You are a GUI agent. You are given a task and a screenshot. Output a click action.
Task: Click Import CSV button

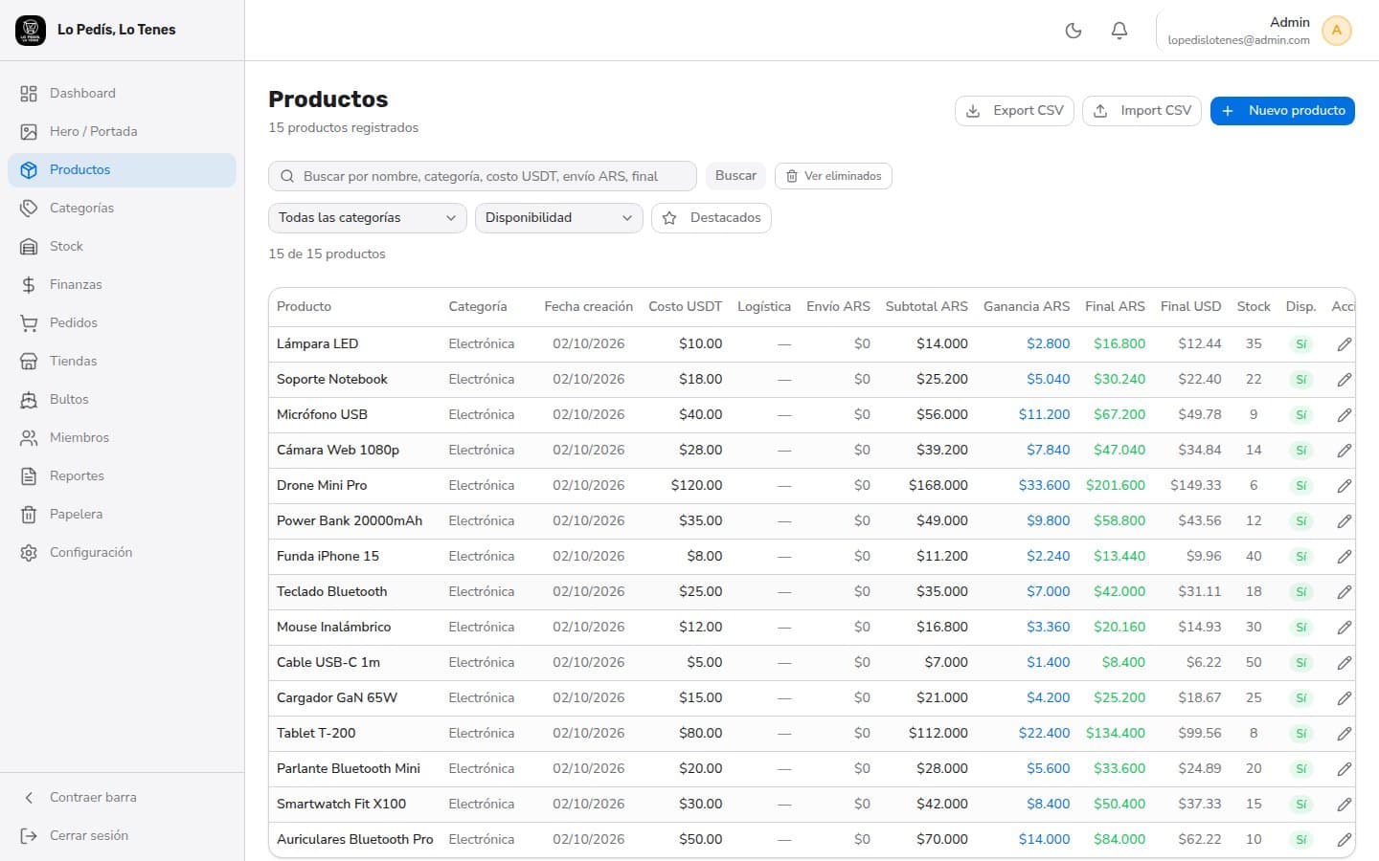point(1142,111)
